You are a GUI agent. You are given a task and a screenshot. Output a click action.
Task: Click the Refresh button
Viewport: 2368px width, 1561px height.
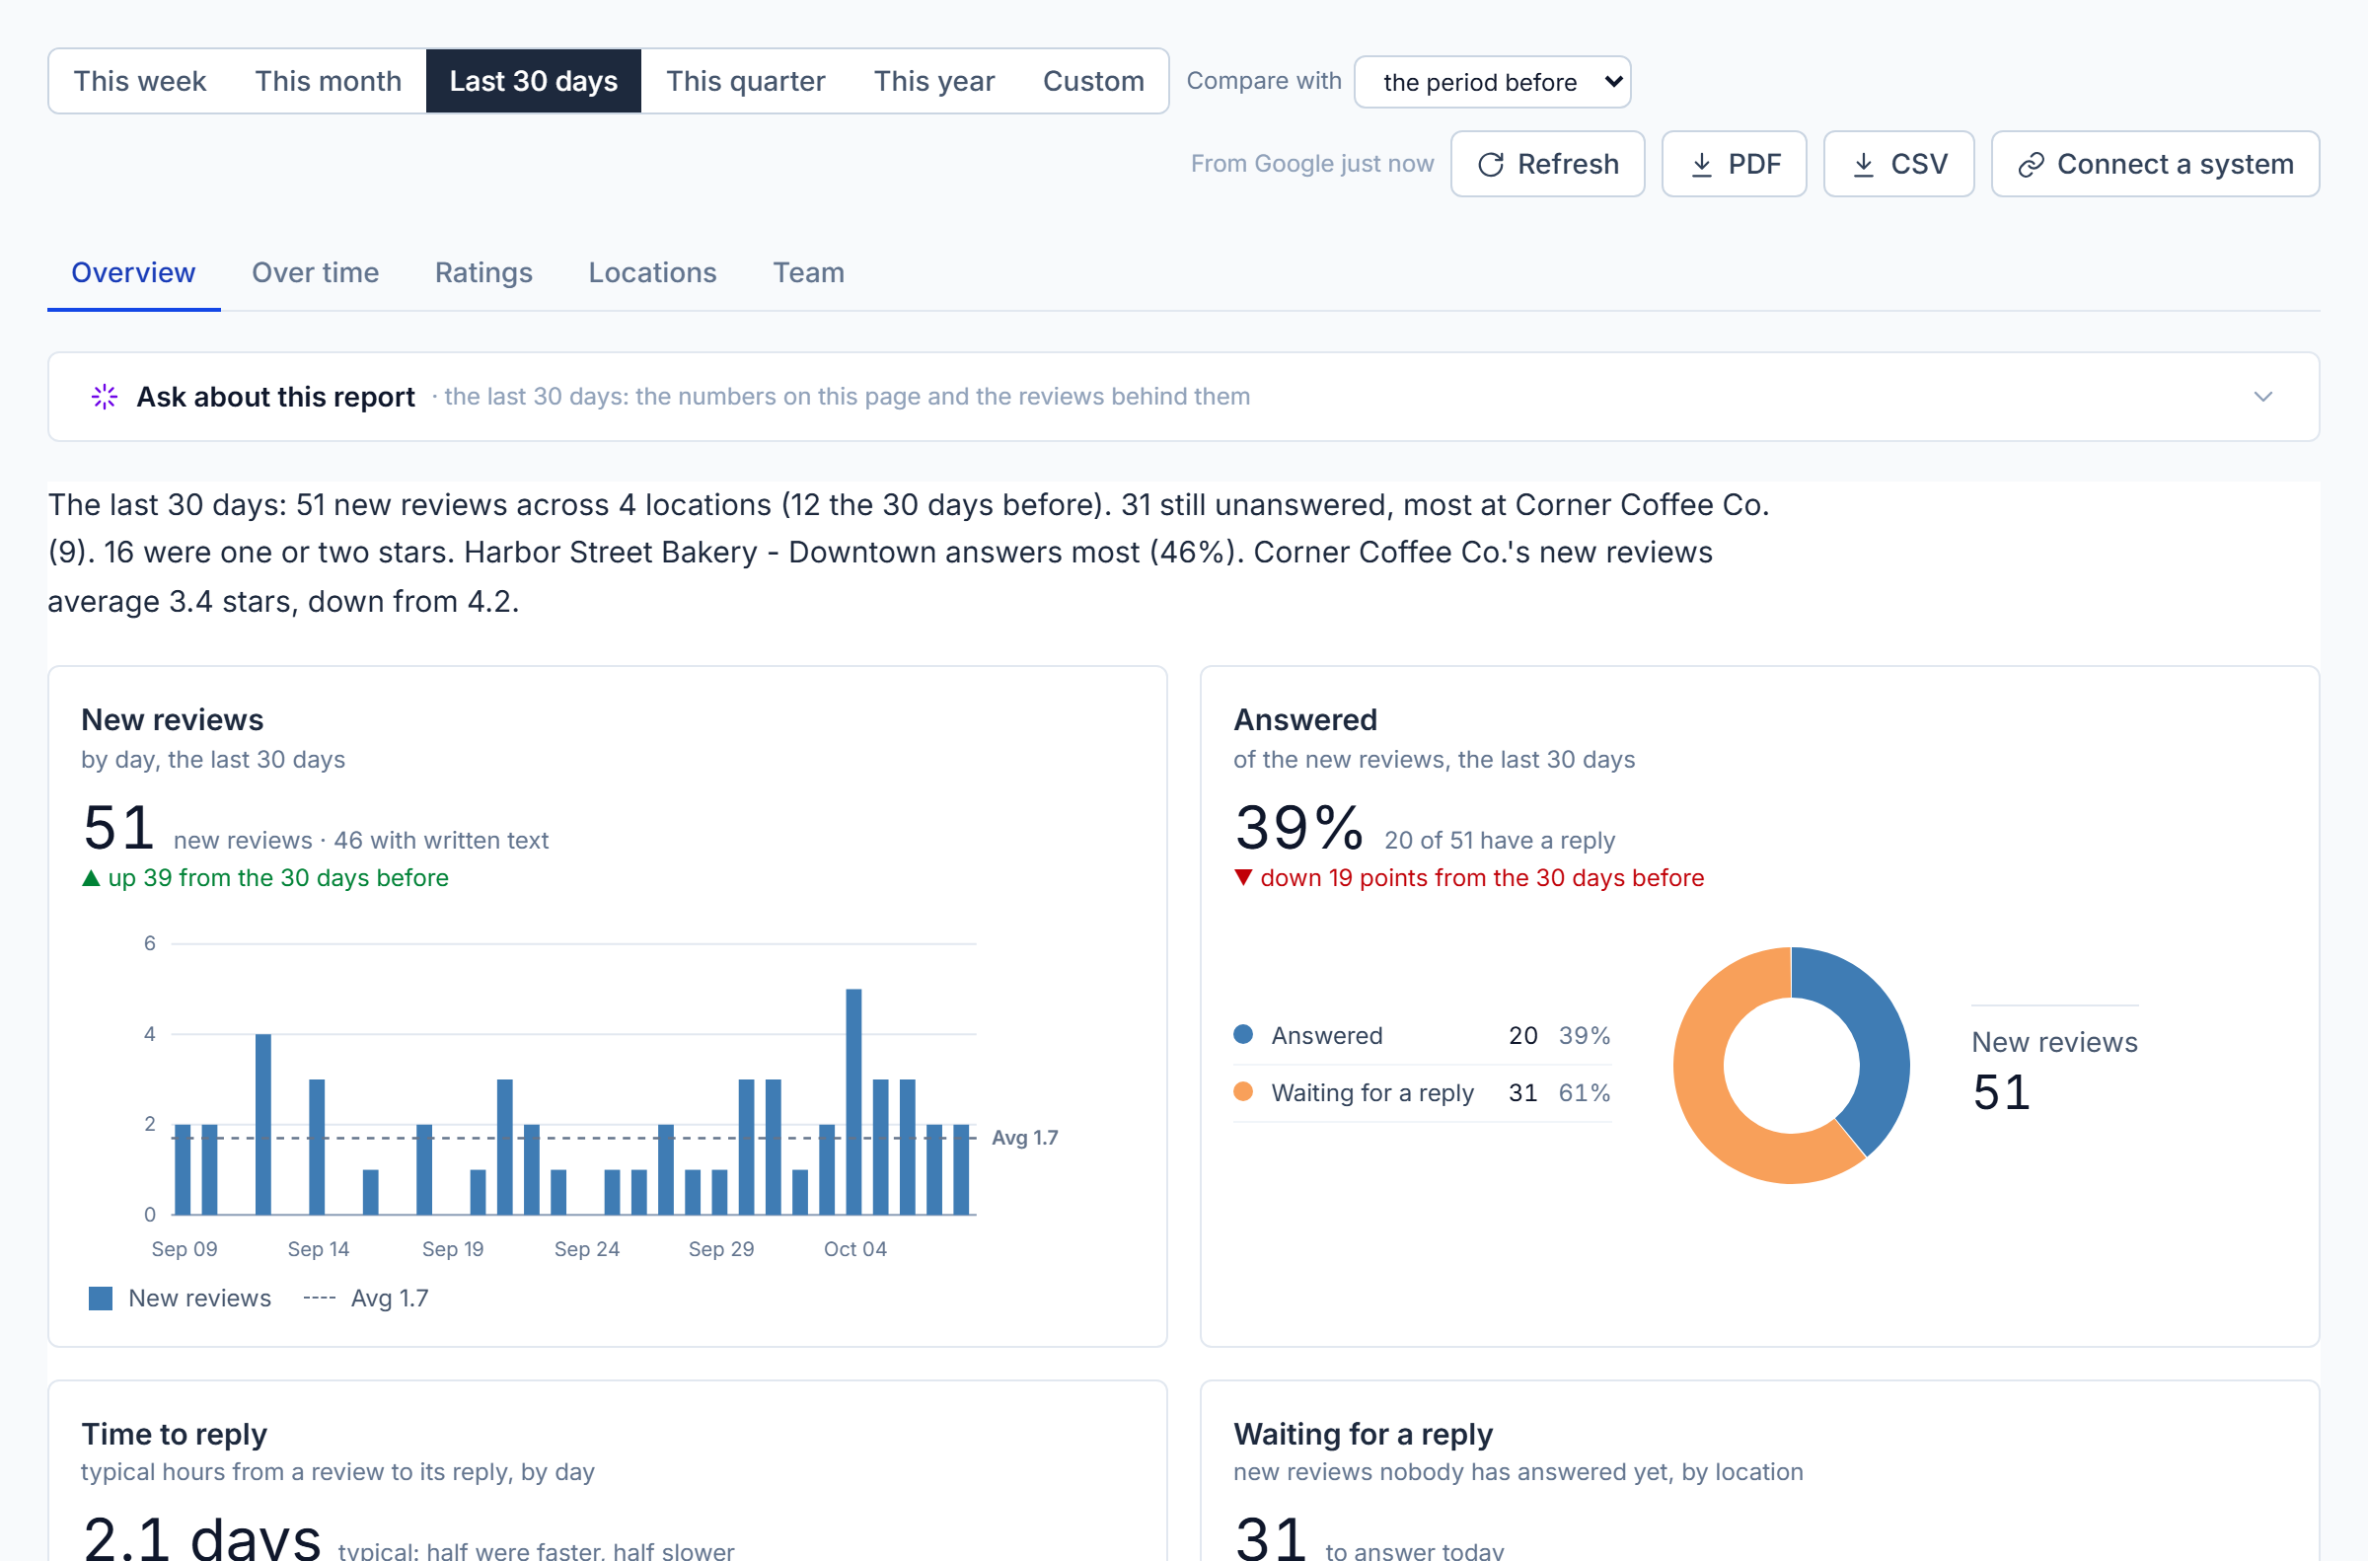(x=1547, y=164)
